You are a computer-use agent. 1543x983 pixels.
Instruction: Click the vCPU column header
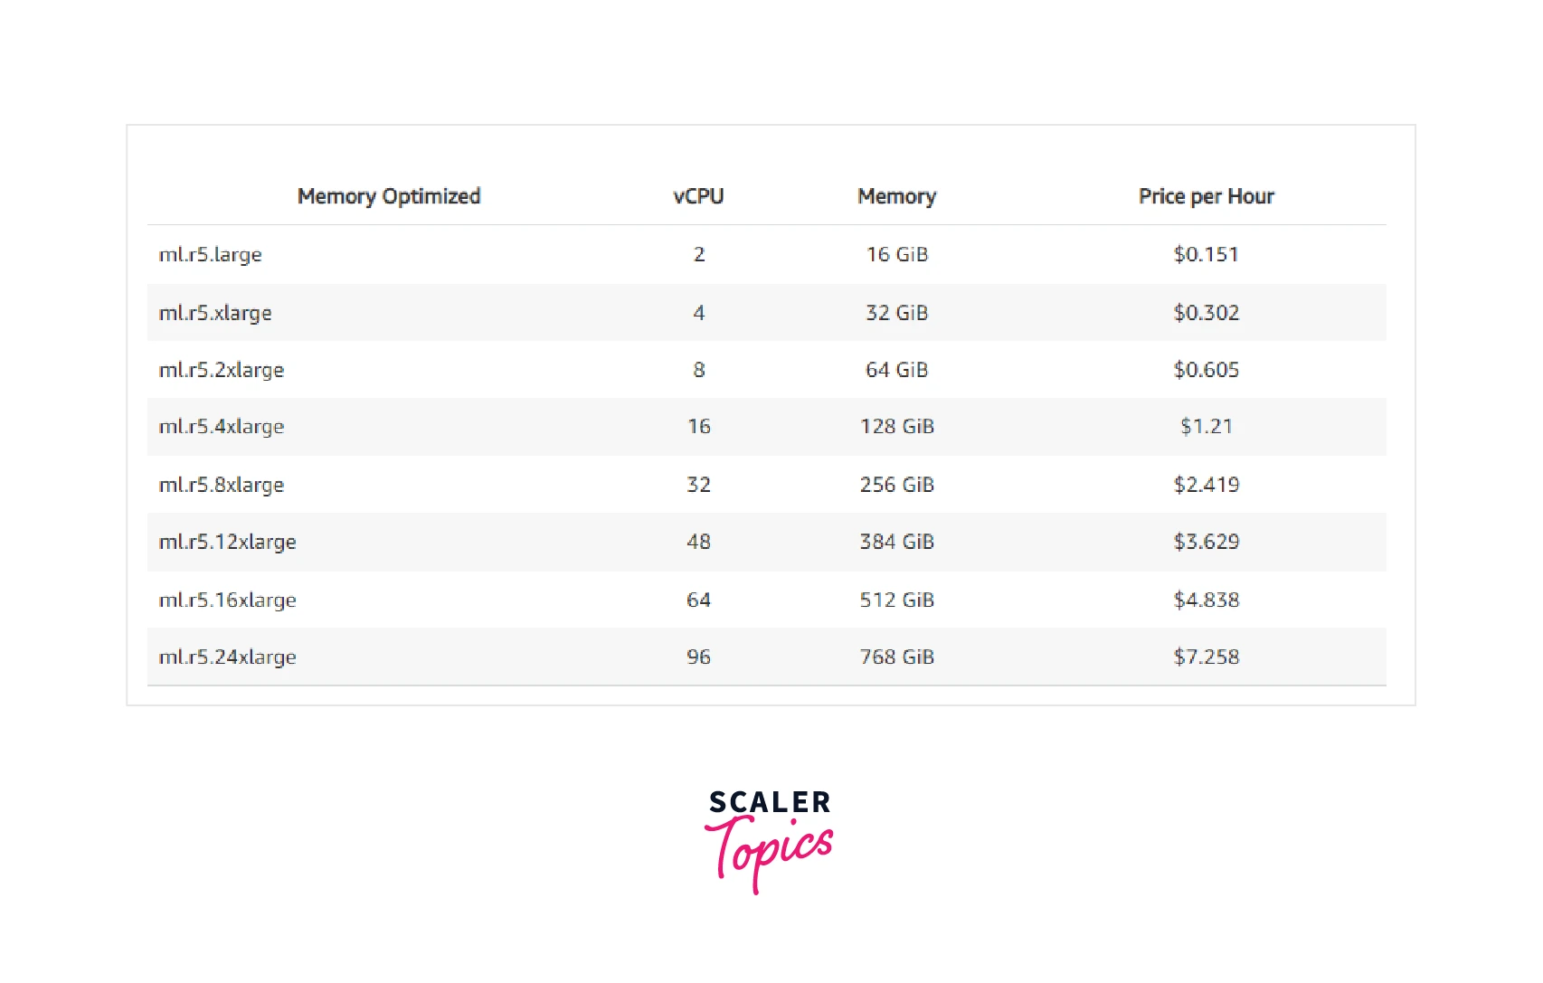pos(698,196)
